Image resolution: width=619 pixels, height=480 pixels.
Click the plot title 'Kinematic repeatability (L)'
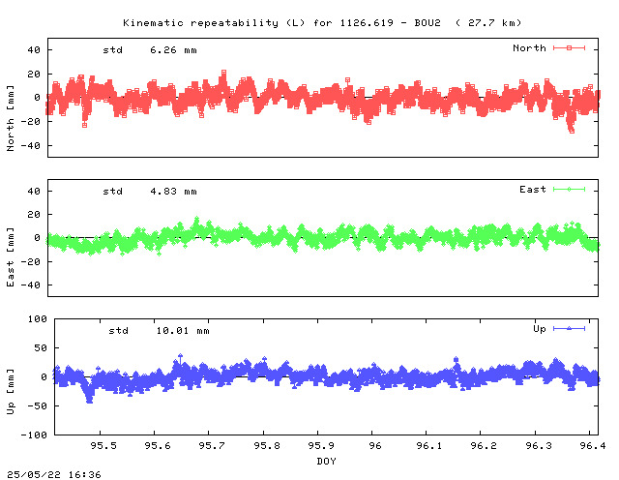(x=214, y=23)
